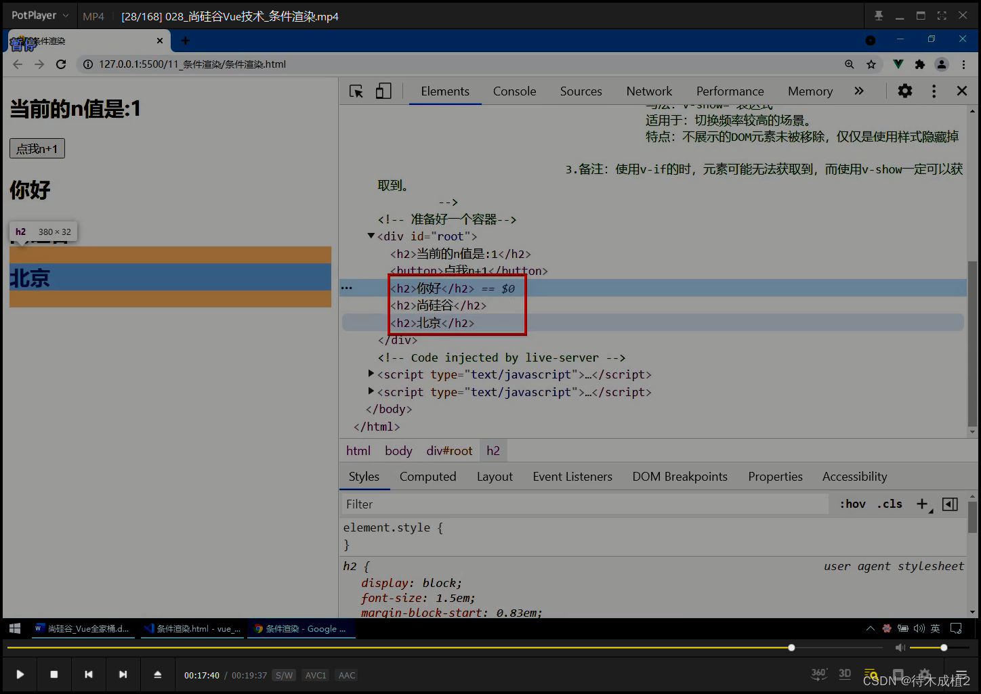Toggle 3D video mode in PotPlayer

[845, 674]
